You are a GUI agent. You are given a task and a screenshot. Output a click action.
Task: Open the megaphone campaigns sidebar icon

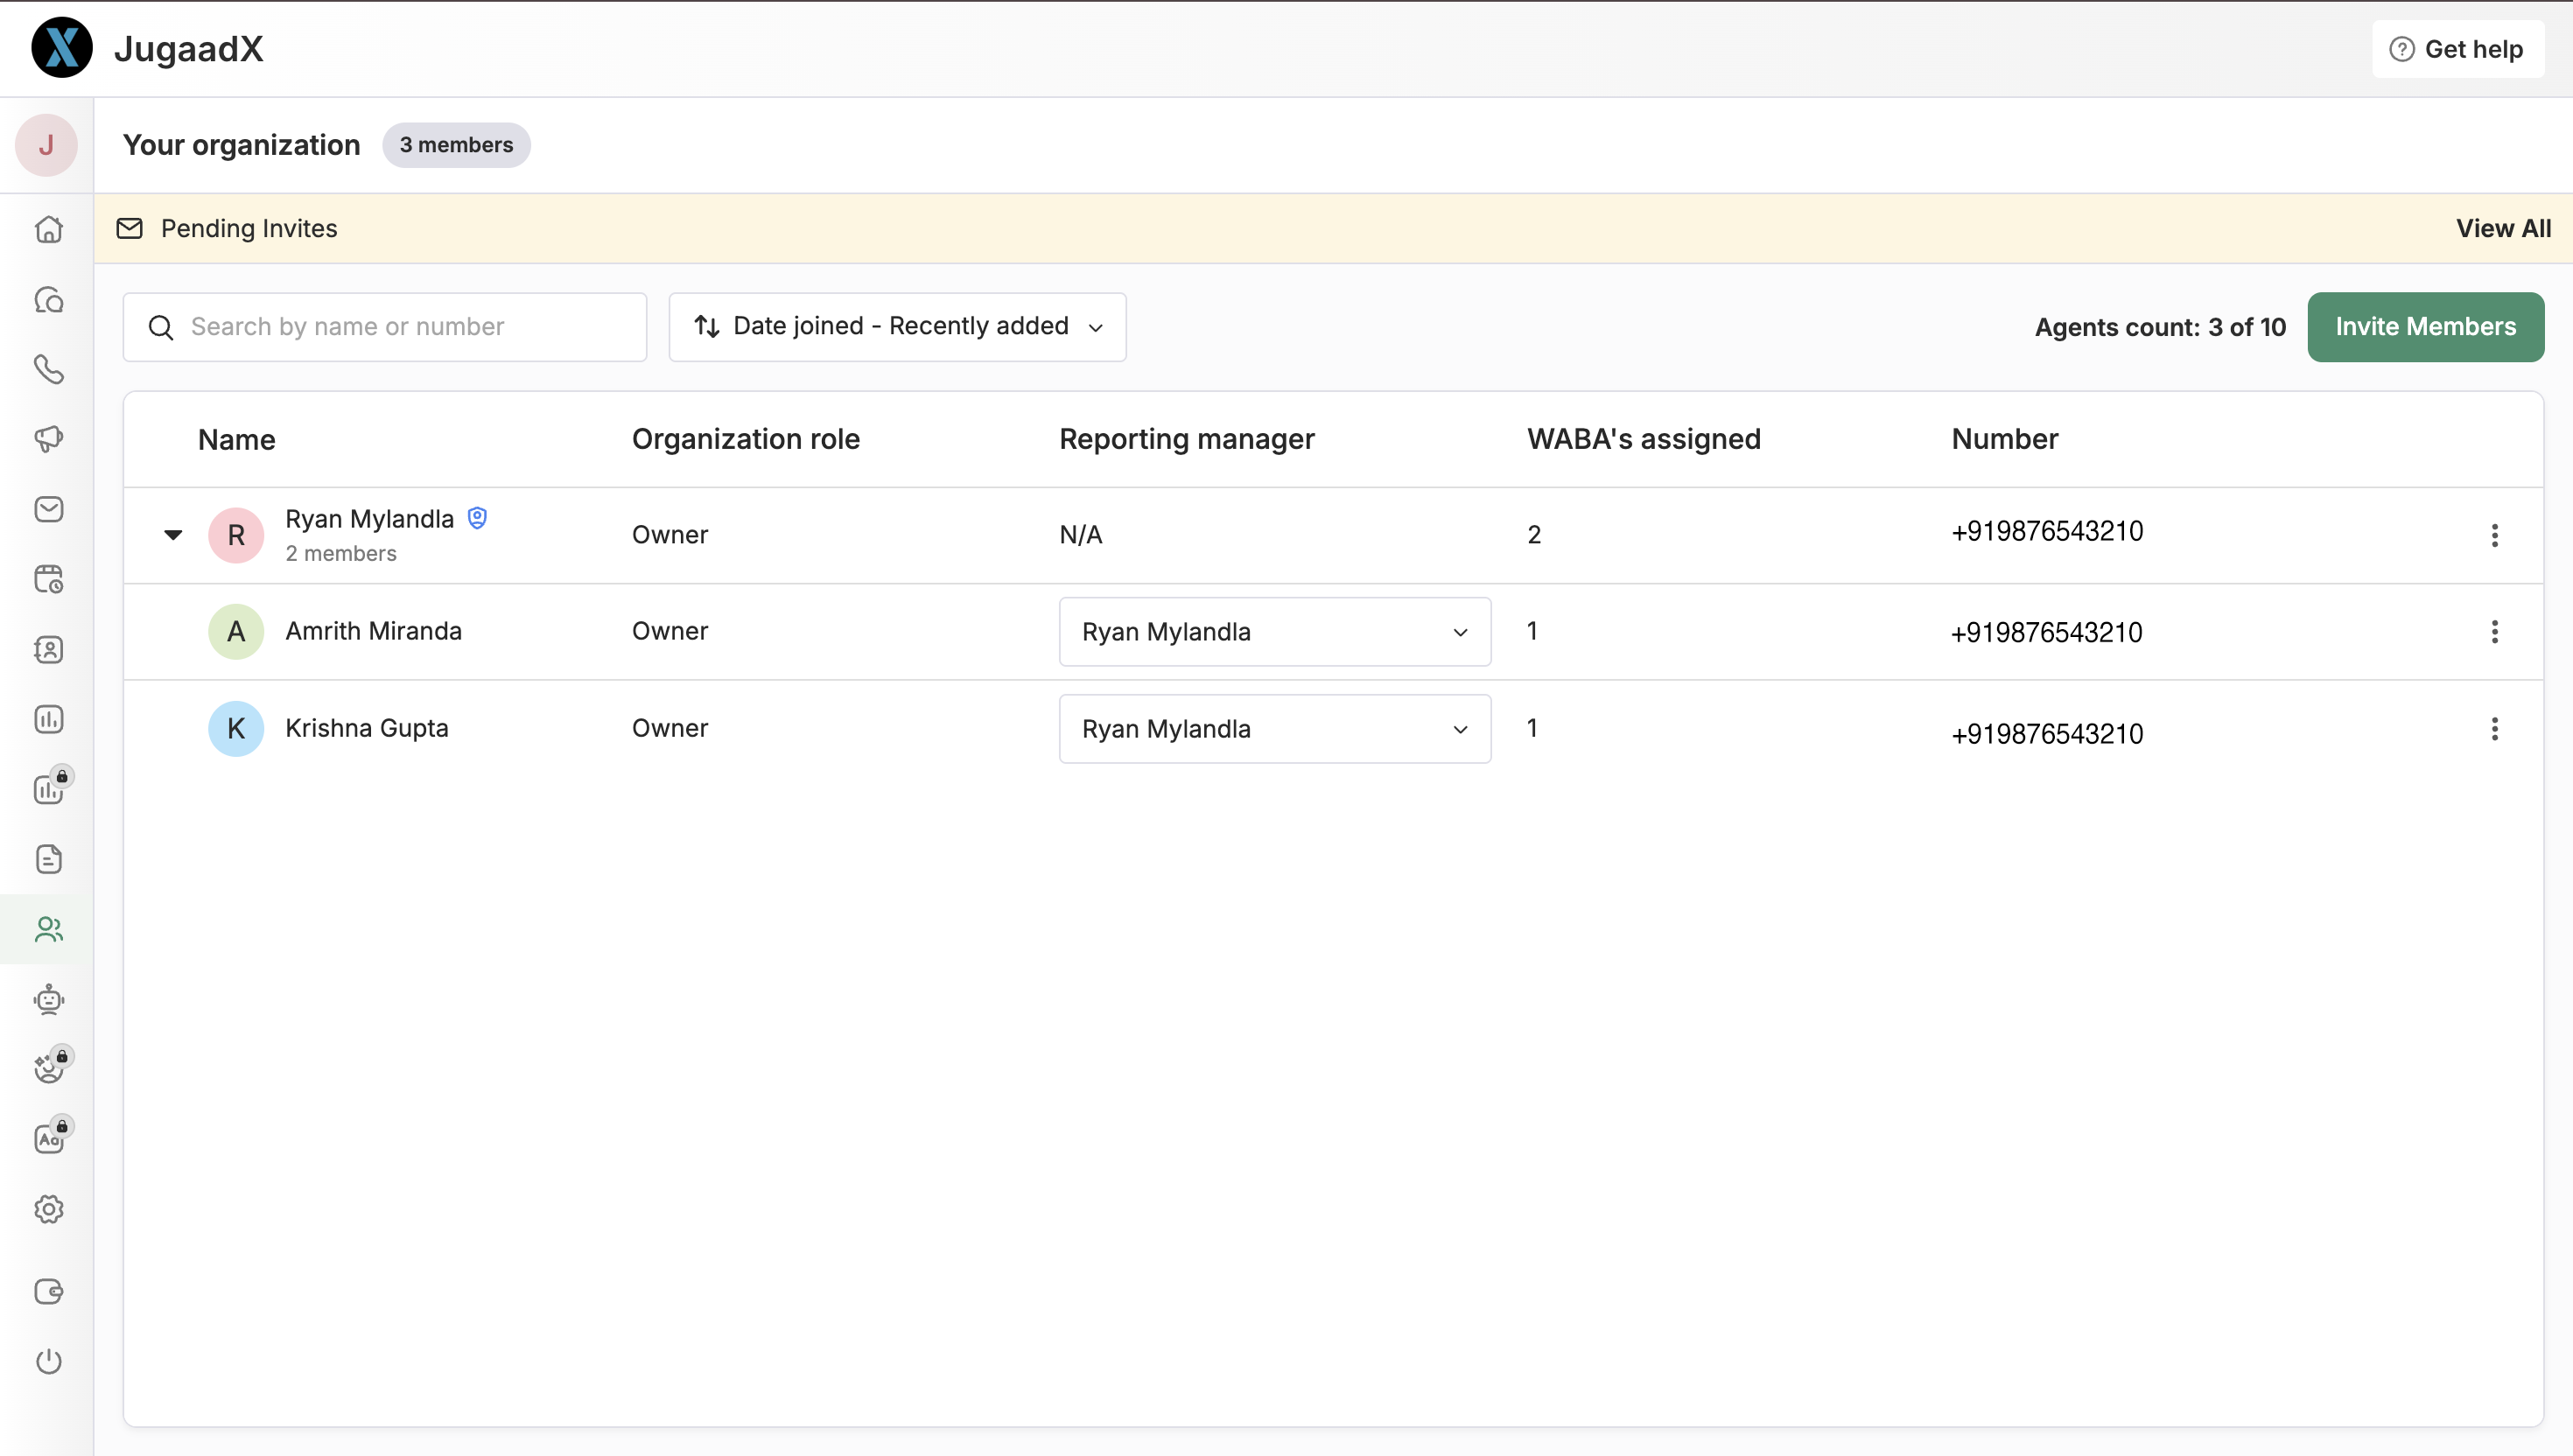point(48,439)
